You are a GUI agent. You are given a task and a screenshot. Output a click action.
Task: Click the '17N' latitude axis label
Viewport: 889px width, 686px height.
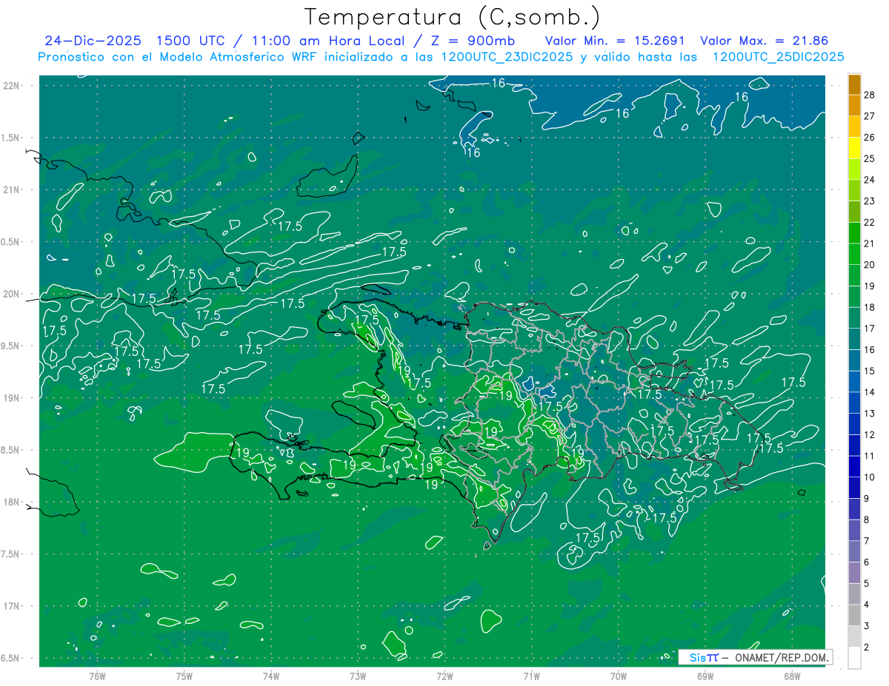(11, 606)
